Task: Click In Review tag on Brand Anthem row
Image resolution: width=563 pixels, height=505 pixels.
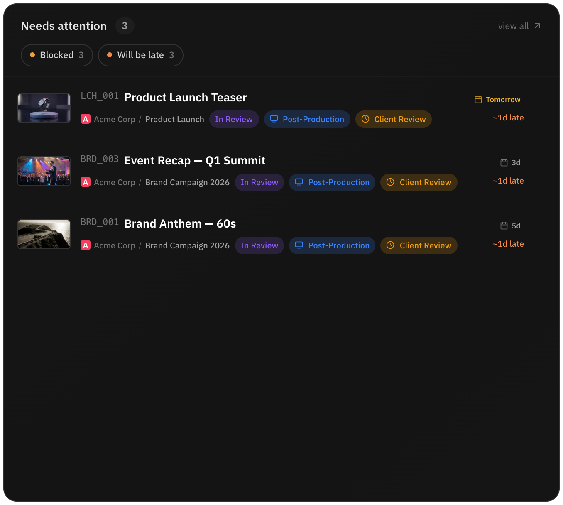Action: [x=259, y=245]
